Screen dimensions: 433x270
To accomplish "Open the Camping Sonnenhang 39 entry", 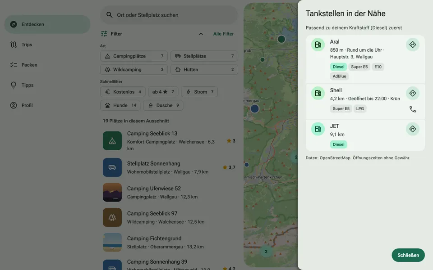I will 169,265.
